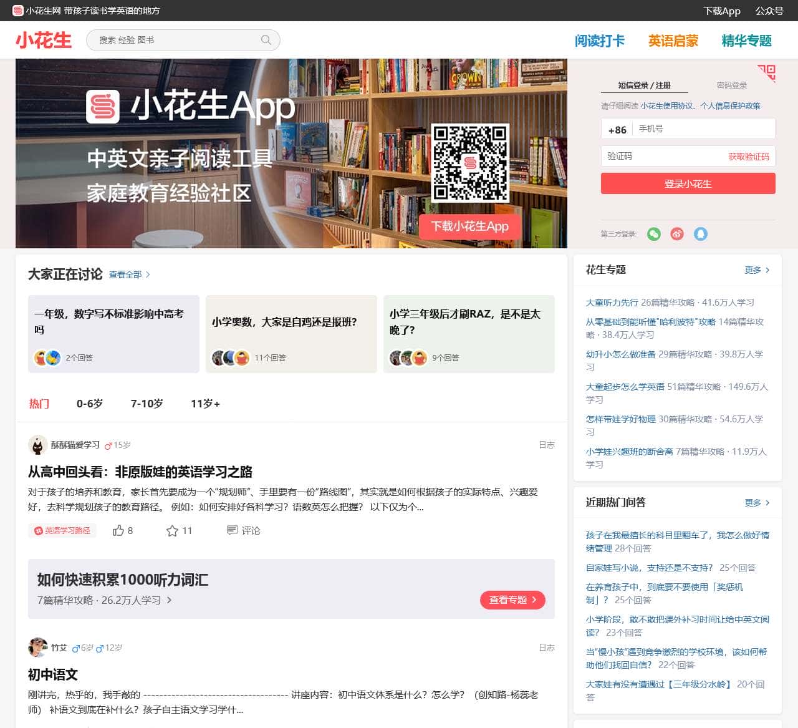798x728 pixels.
Task: Click 下载App in top bar
Action: (722, 11)
